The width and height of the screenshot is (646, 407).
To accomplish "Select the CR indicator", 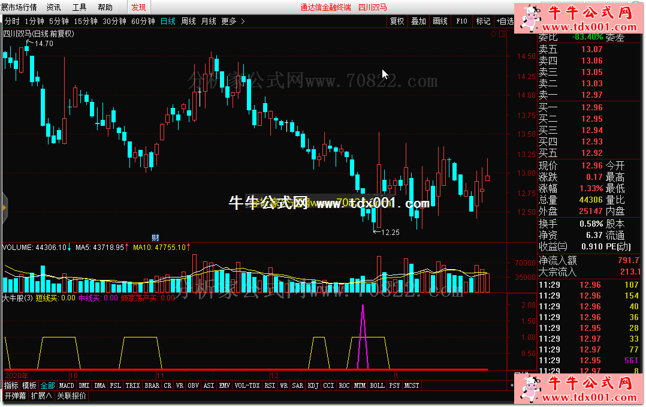I will (x=167, y=385).
